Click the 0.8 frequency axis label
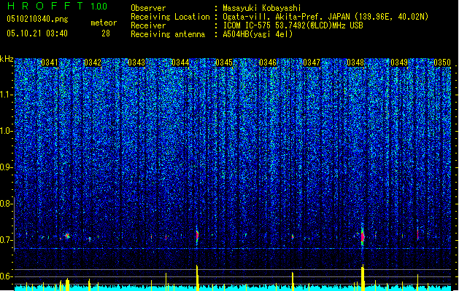This screenshot has width=459, height=291. (6, 204)
